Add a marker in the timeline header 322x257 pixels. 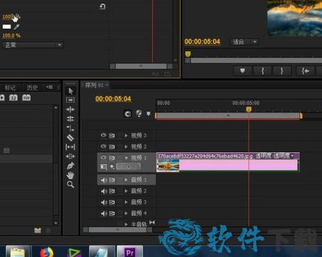pyautogui.click(x=148, y=114)
